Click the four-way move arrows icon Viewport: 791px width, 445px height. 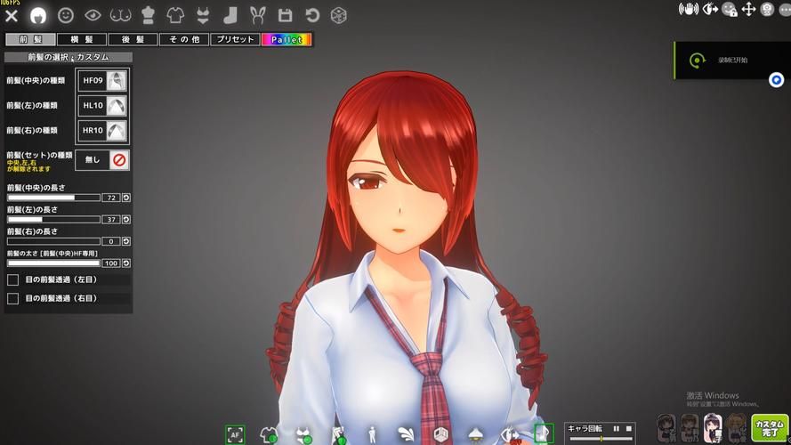[747, 10]
